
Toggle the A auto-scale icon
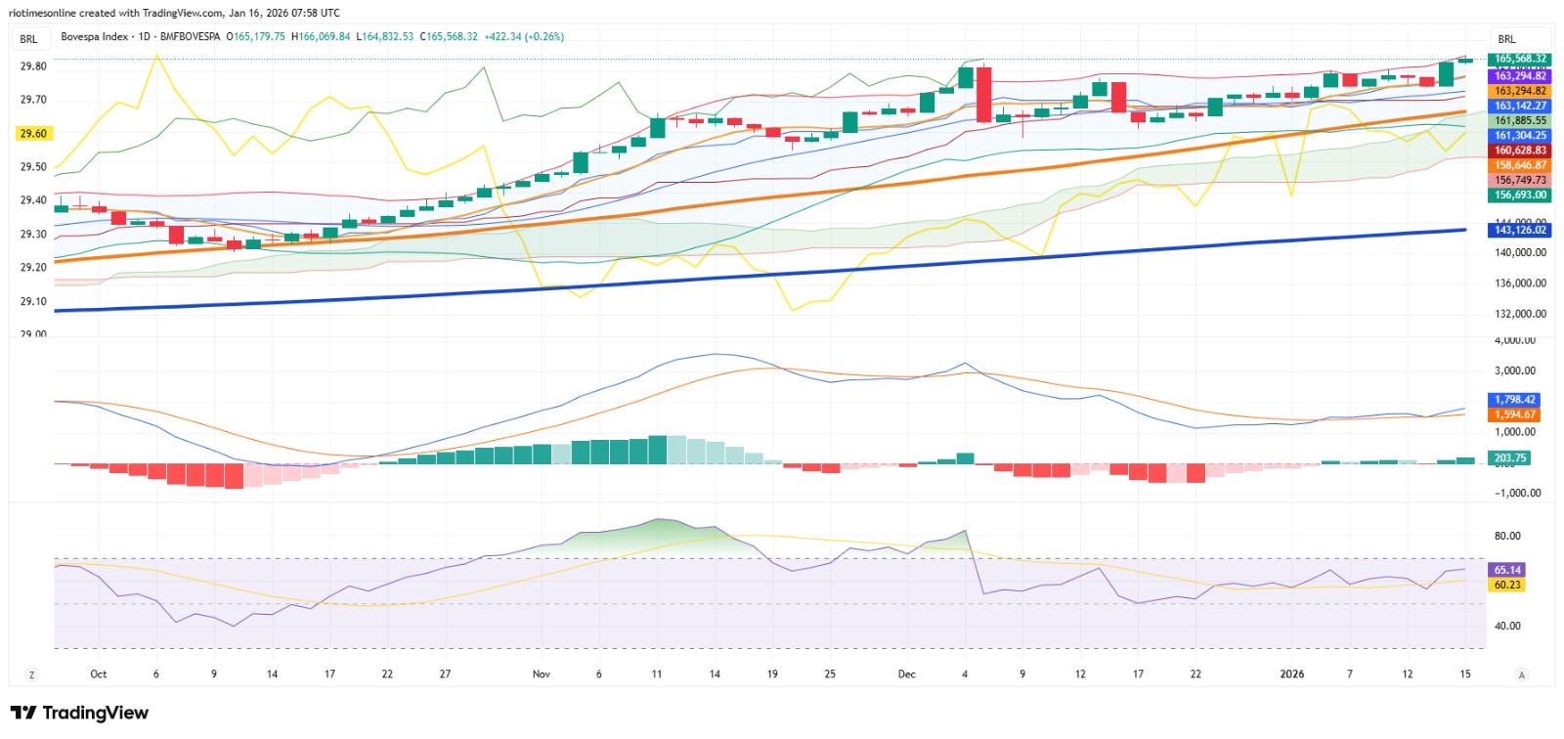pyautogui.click(x=1521, y=674)
